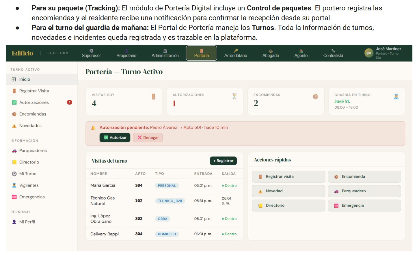Select the Contratista role tab
This screenshot has height=255, width=419.
[x=333, y=53]
